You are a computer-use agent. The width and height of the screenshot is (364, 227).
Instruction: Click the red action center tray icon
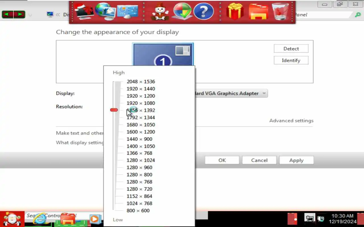(292, 219)
